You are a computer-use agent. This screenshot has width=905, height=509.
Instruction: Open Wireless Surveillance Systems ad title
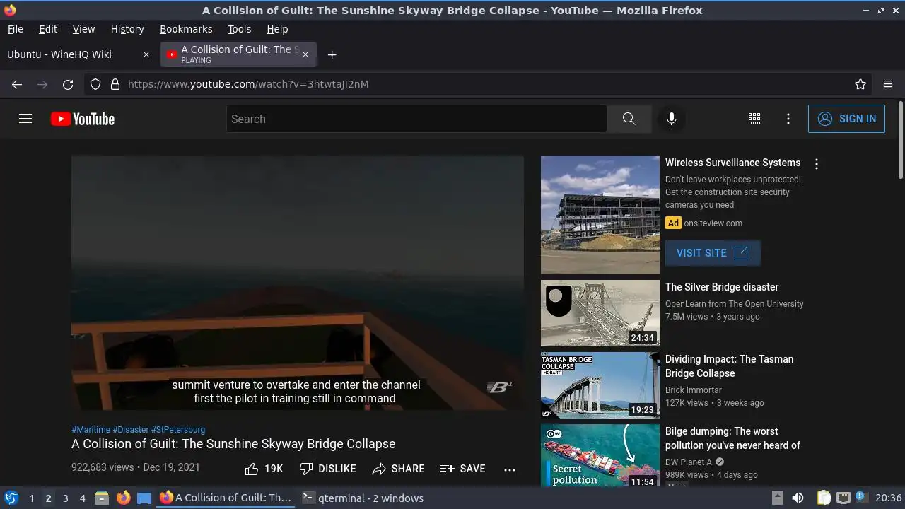tap(732, 163)
